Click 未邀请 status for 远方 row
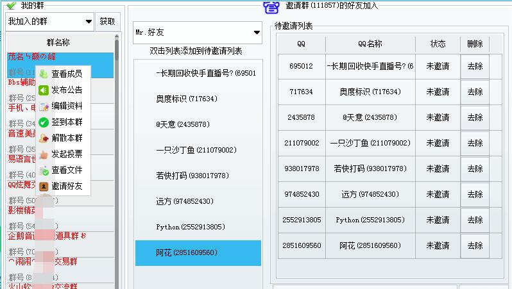 438,194
